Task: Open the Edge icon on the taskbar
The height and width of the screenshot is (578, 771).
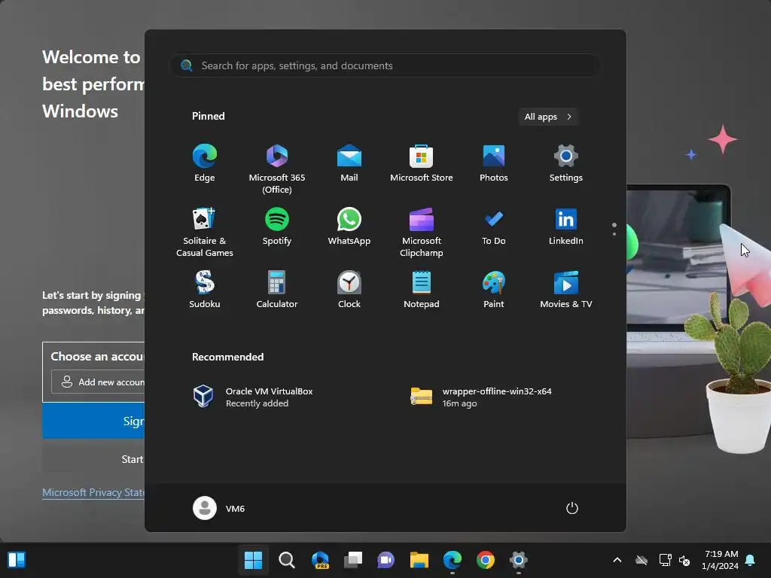Action: (453, 560)
